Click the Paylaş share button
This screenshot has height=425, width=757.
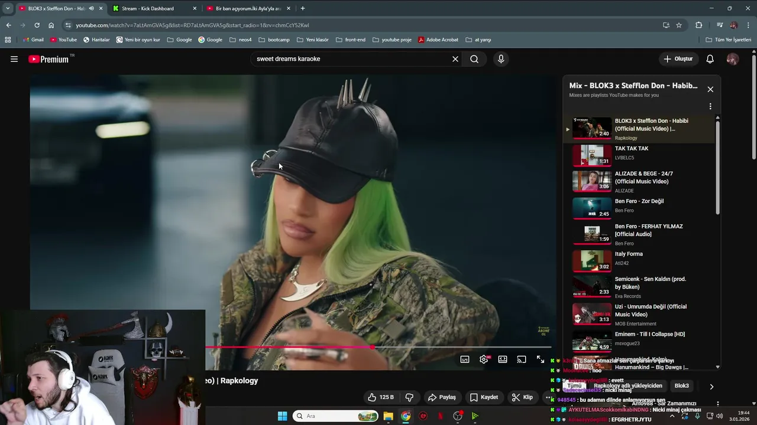point(442,397)
